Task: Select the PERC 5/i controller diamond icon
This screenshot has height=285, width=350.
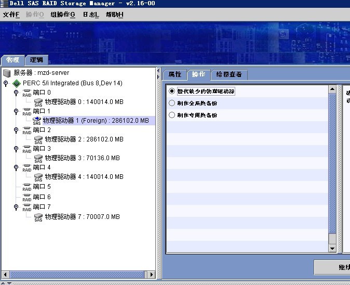Action: click(17, 83)
